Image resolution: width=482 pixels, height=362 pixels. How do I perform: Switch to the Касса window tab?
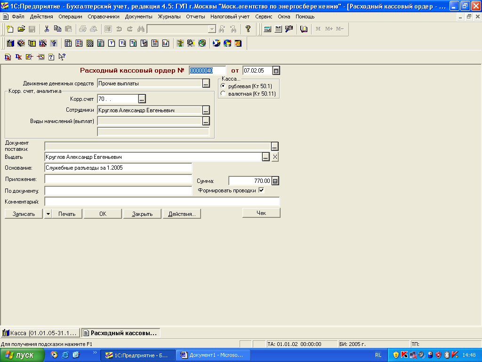40,333
